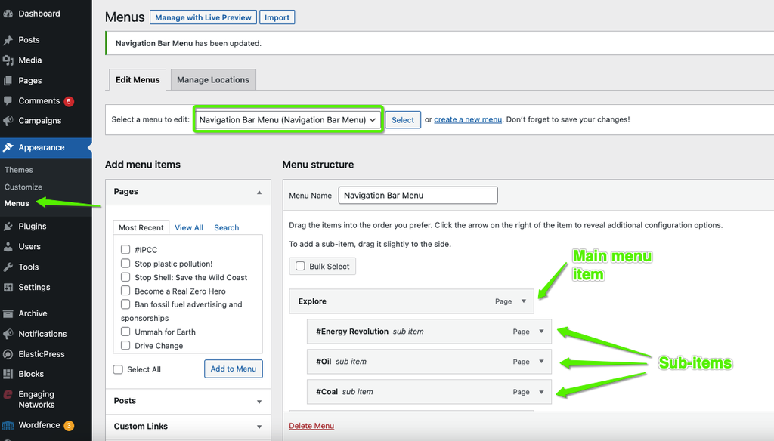Viewport: 774px width, 441px height.
Task: Open the Menus submenu item
Action: pyautogui.click(x=17, y=203)
